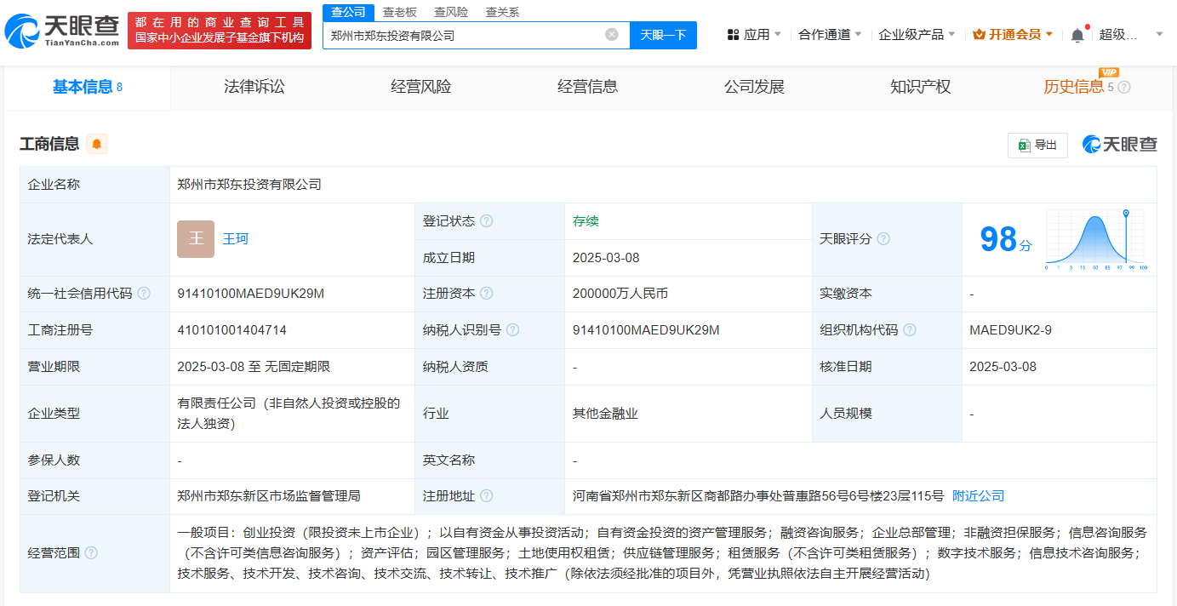
Task: Expand the user account dropdown arrow
Action: 1159,35
